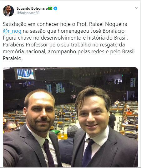Click the dark purple tie in photo
The image size is (141, 168).
49,153
